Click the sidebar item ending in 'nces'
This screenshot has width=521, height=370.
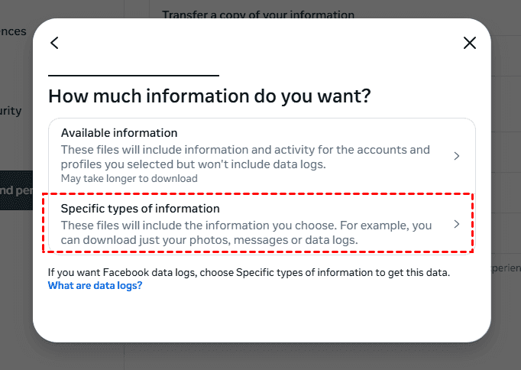[x=14, y=31]
